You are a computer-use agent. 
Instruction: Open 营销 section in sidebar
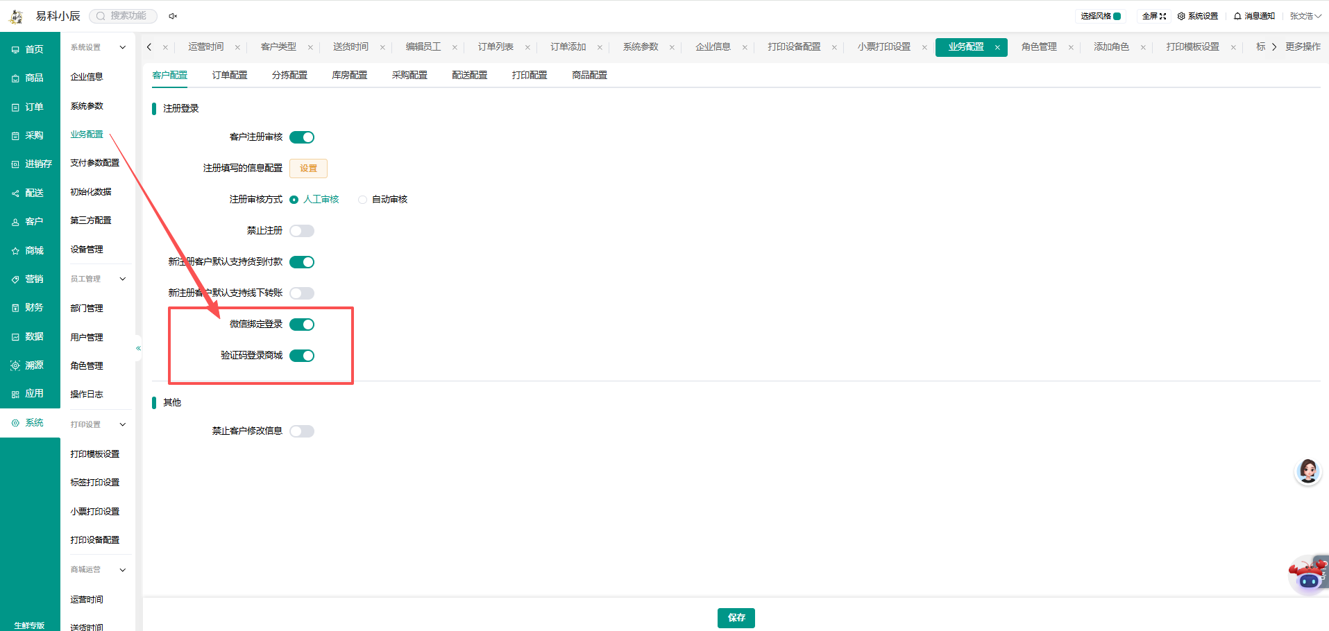tap(29, 279)
